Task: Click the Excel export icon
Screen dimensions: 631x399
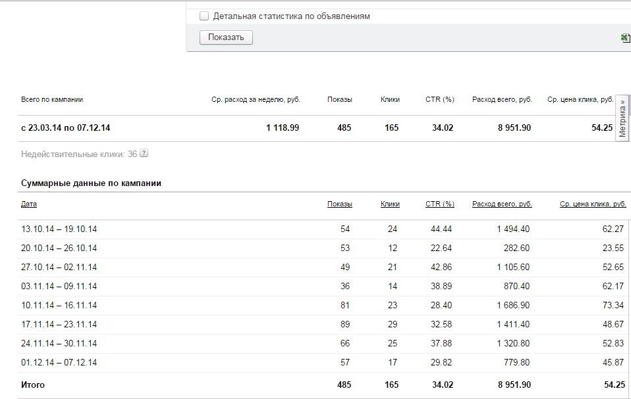Action: click(x=625, y=37)
